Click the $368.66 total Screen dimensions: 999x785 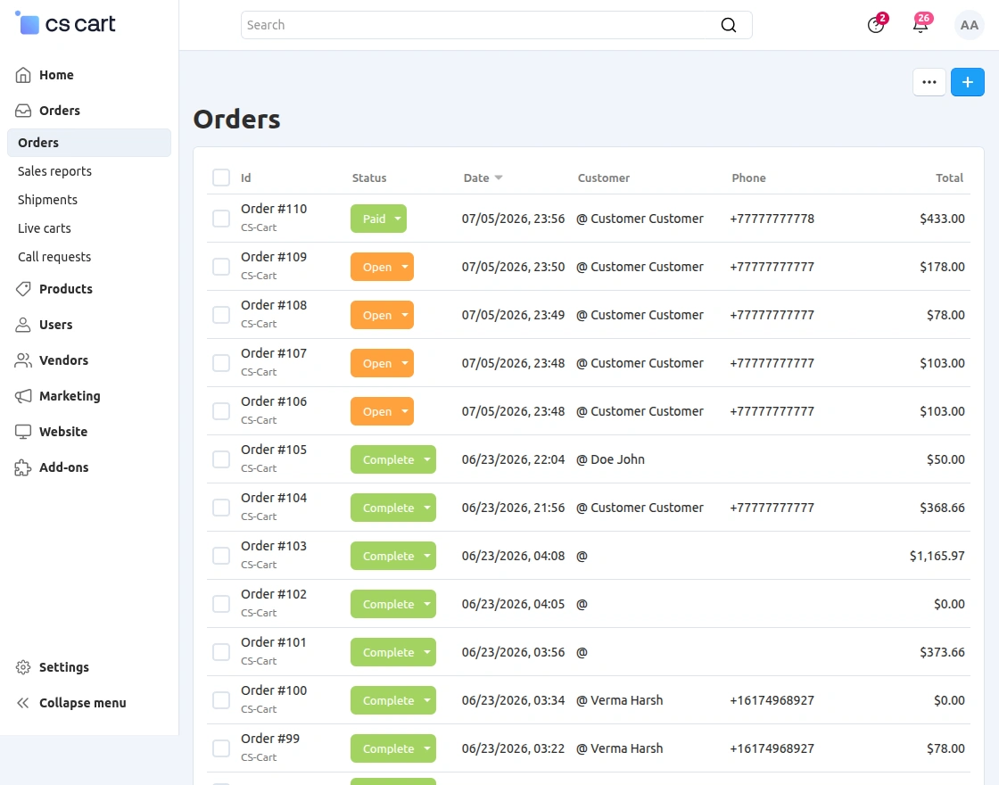942,508
